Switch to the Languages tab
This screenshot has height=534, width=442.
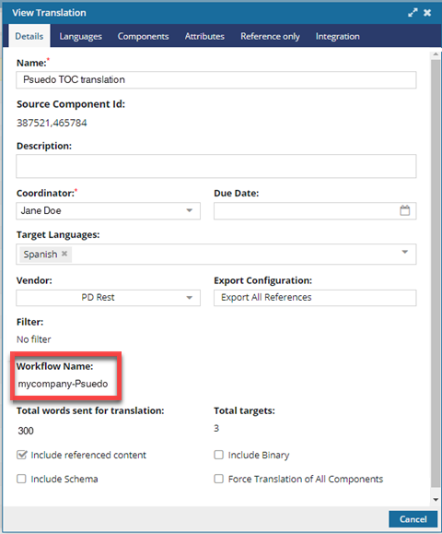[81, 37]
